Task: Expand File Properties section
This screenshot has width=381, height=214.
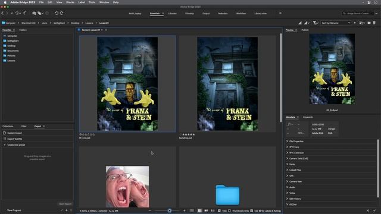Action: 287,141
